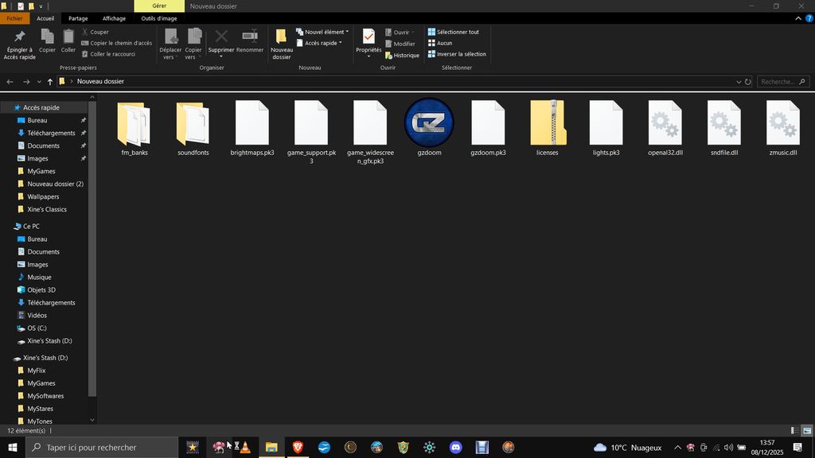The height and width of the screenshot is (458, 815).
Task: Click the Propriétés checkmark icon
Action: point(369,38)
